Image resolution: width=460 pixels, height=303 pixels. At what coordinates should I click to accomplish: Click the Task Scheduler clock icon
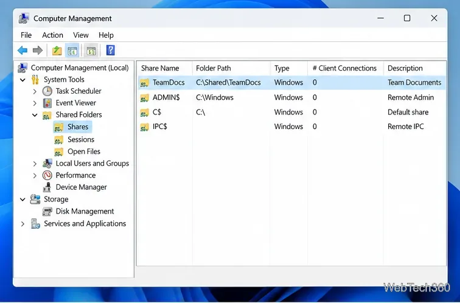tap(47, 91)
